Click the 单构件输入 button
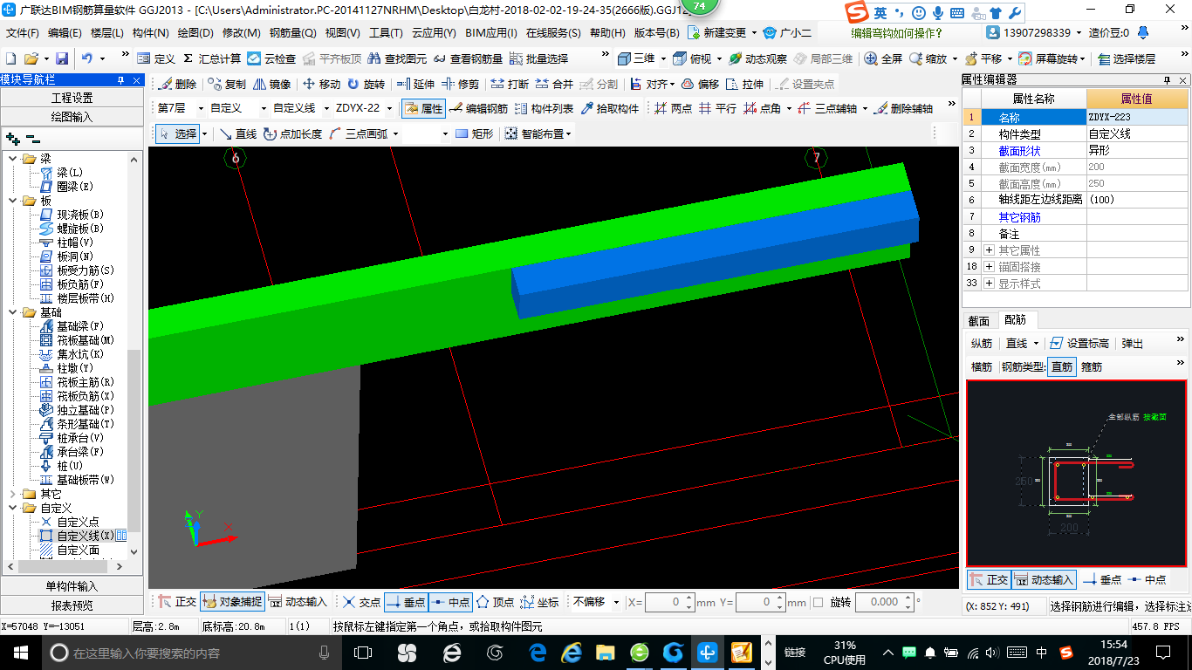This screenshot has height=670, width=1192. (72, 586)
